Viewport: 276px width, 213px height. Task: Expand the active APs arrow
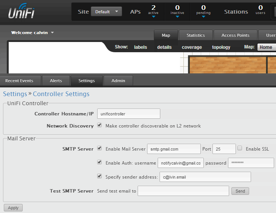[x=154, y=17]
